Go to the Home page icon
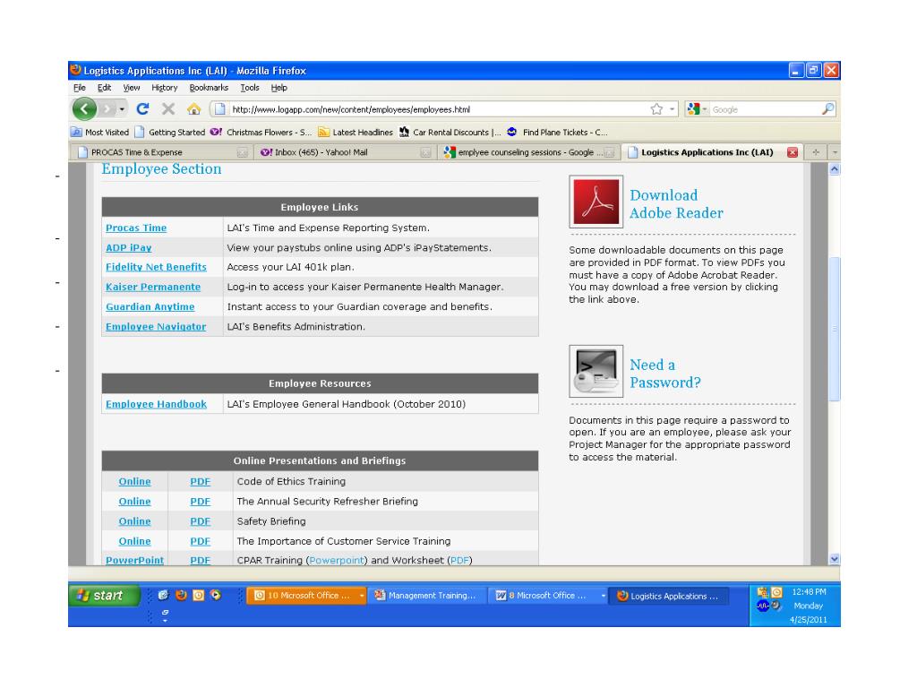 click(194, 108)
